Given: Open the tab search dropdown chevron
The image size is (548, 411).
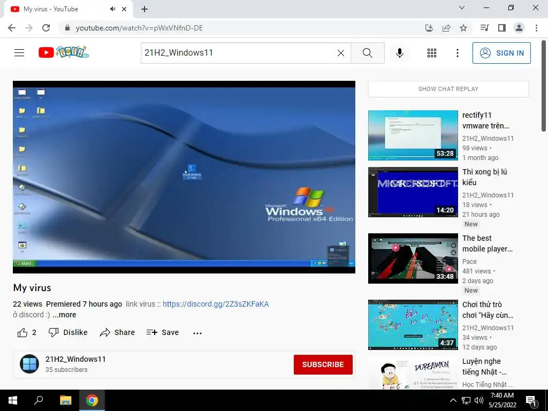Looking at the screenshot, I should (x=462, y=7).
